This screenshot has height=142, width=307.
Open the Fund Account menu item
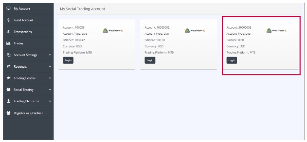[23, 20]
